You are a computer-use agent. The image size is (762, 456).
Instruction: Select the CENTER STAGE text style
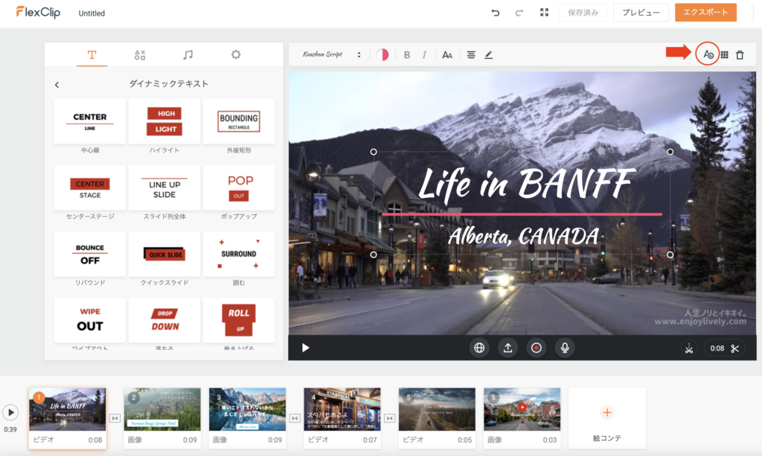click(x=90, y=188)
